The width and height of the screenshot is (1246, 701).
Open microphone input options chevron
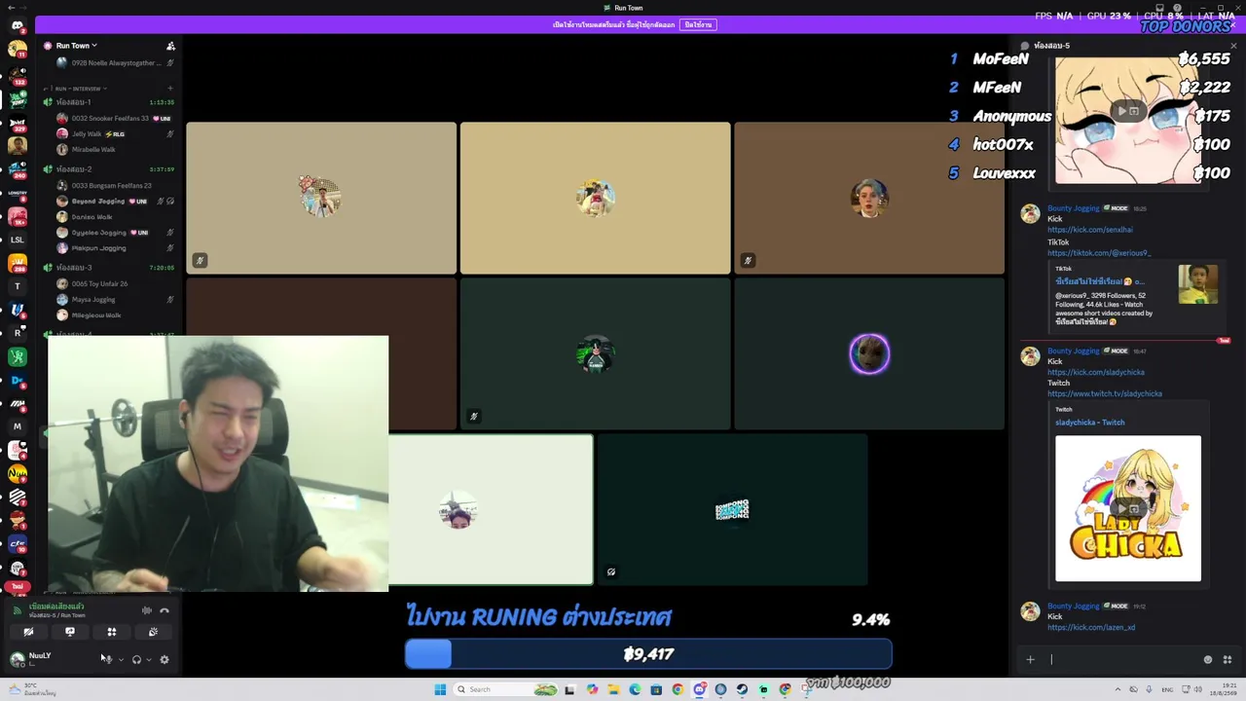point(121,660)
